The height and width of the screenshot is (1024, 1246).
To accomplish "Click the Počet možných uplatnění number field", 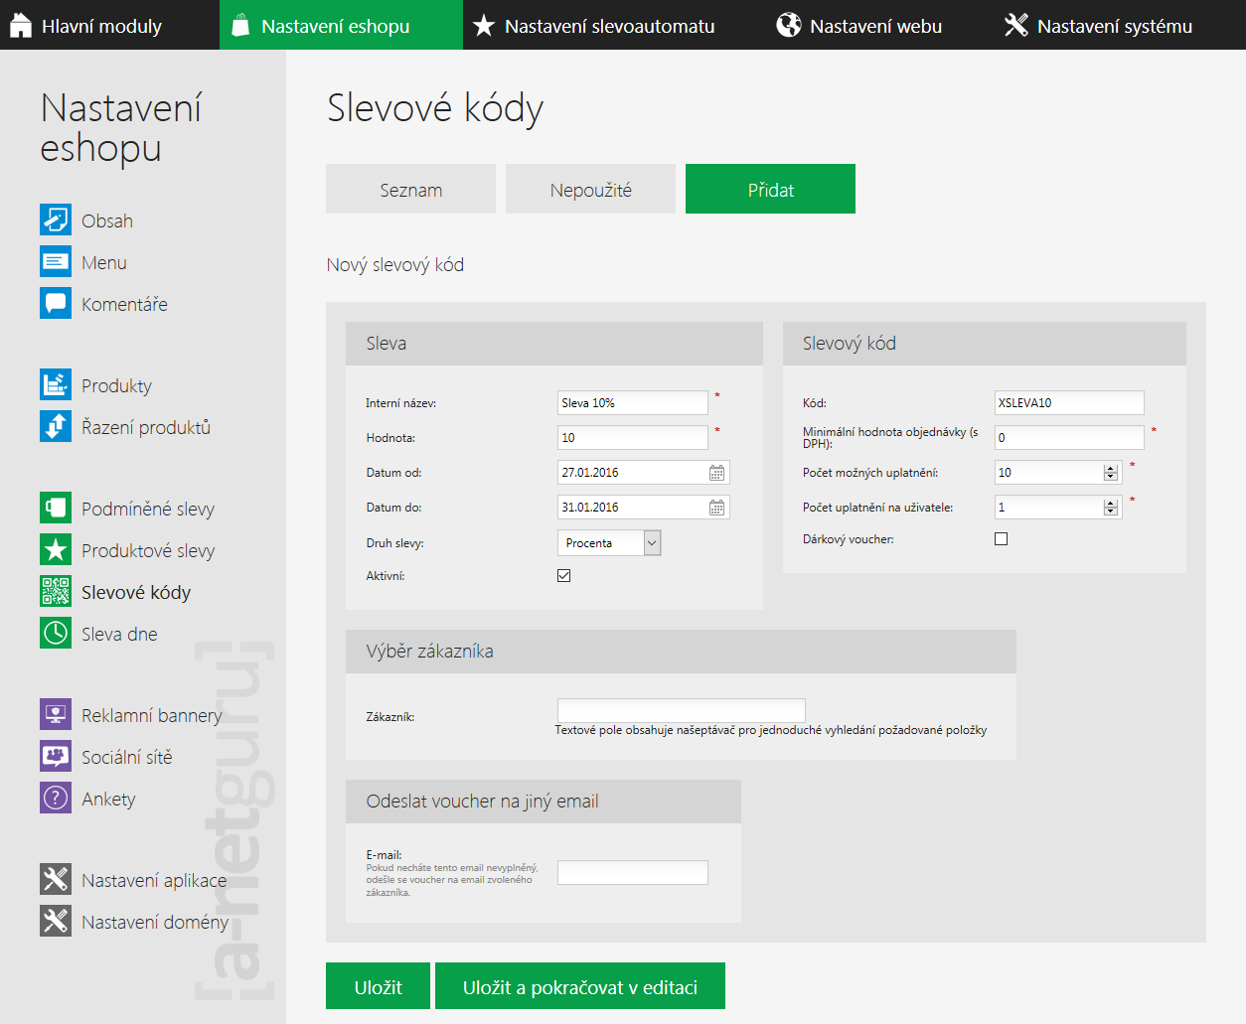I will [x=1058, y=473].
